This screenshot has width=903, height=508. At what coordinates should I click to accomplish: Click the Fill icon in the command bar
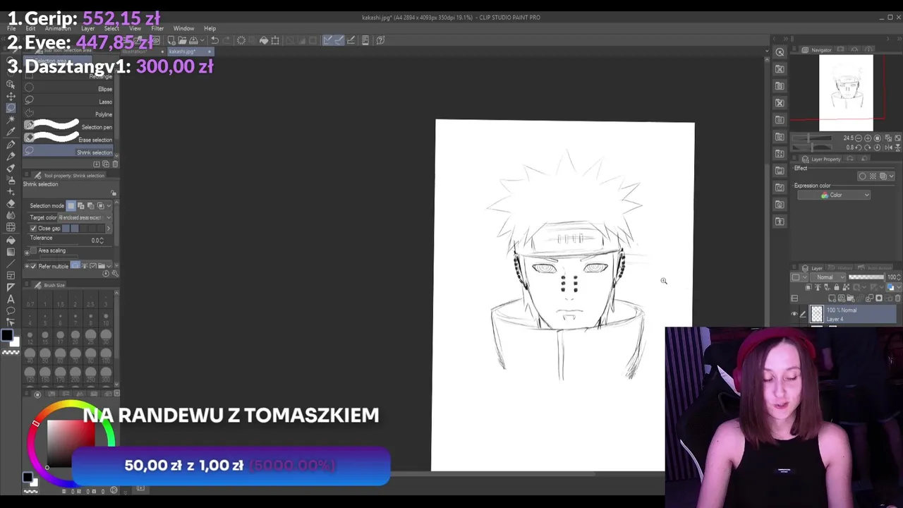coord(264,40)
